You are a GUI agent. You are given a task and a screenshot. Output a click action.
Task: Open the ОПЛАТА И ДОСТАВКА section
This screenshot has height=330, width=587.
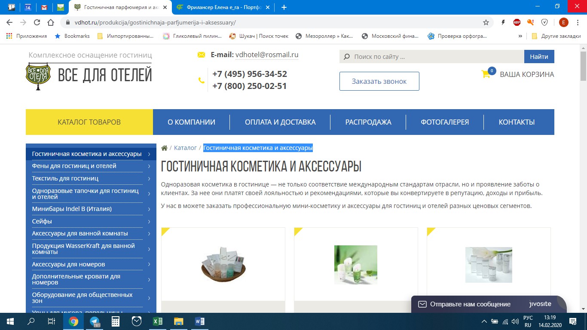280,122
